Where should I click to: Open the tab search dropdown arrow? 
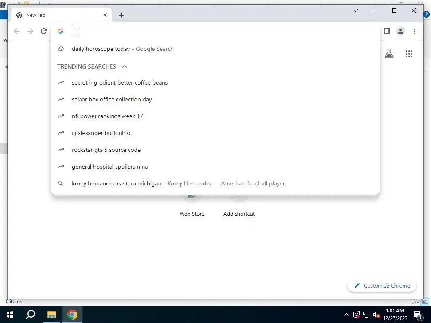355,11
